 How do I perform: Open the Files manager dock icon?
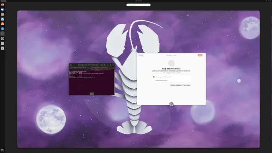[3, 14]
